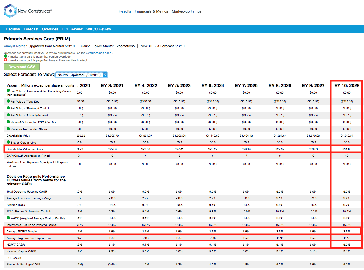Open the Overrides edit page link
Viewport: 364px width, 270px height.
pos(99,53)
